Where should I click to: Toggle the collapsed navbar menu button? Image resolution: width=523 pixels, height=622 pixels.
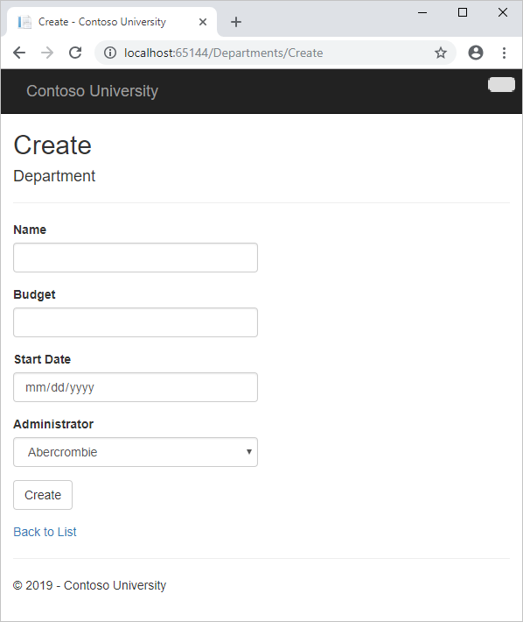[501, 84]
